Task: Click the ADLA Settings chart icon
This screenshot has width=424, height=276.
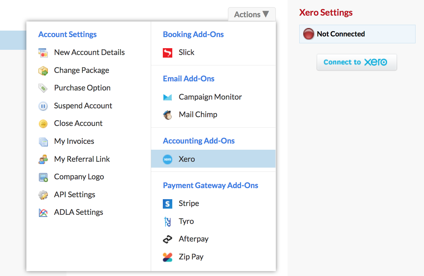Action: 43,212
